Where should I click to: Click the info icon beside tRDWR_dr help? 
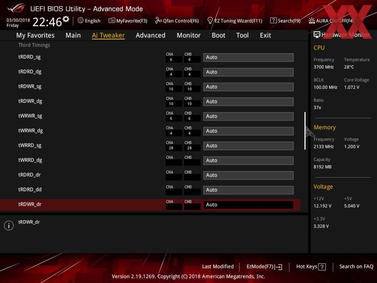(x=9, y=225)
